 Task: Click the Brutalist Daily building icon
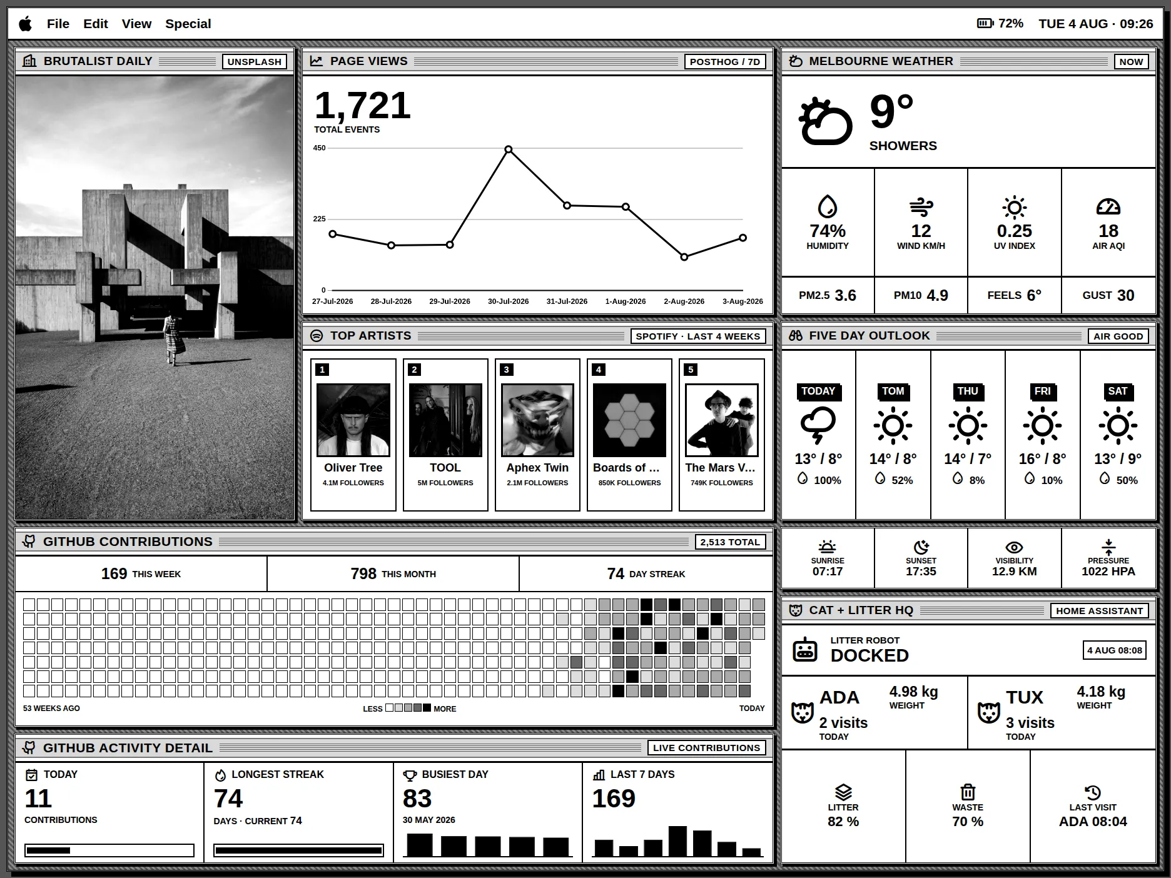coord(29,61)
